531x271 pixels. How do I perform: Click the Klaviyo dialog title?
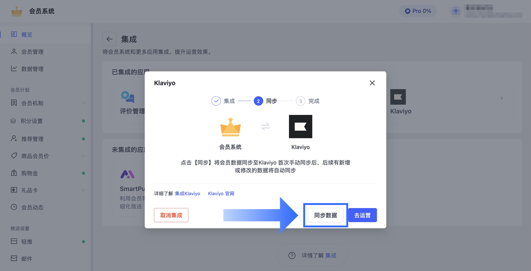tap(165, 83)
